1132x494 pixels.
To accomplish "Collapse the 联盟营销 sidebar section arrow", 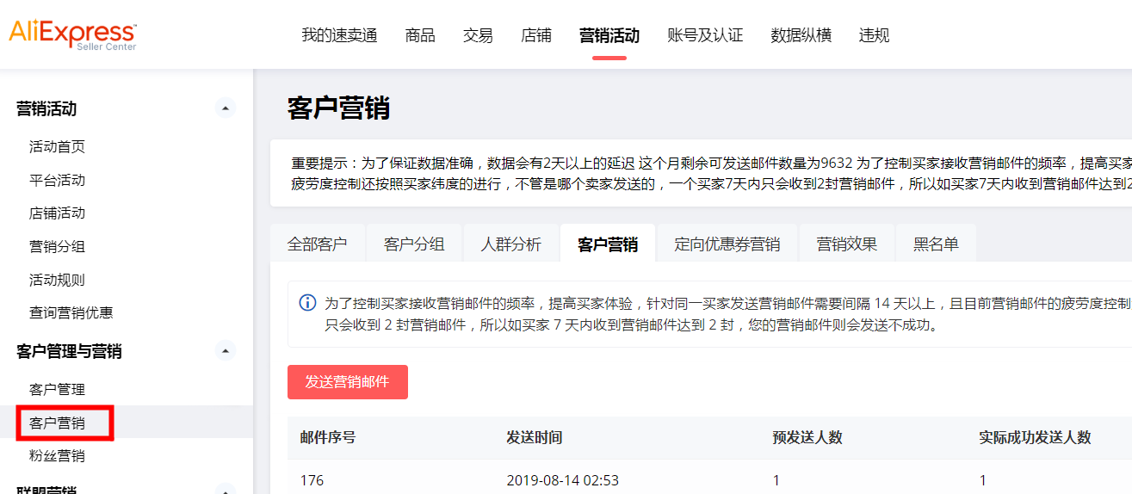I will 225,490.
